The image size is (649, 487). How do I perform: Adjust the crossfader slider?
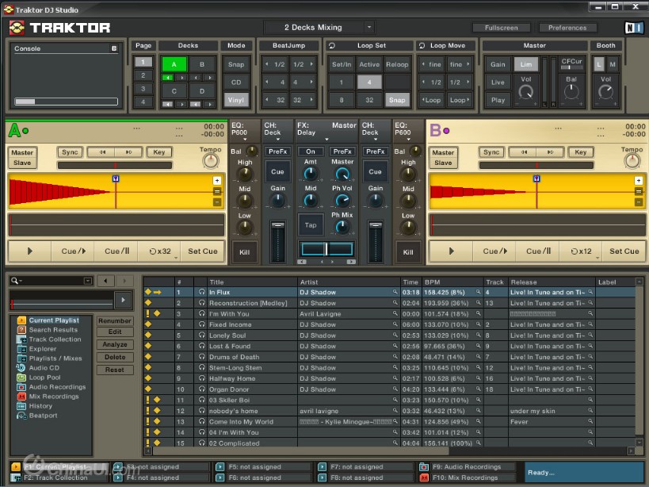326,249
